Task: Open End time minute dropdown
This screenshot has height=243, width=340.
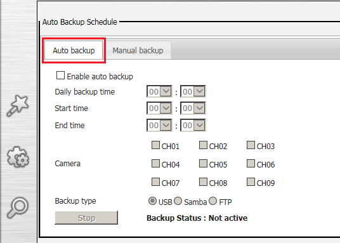Action: point(193,125)
